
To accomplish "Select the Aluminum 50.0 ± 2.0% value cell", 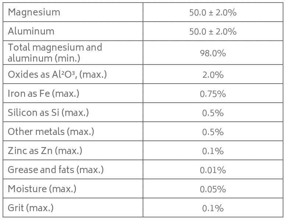I will click(212, 32).
